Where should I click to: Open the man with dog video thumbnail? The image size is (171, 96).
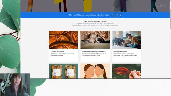(126, 40)
